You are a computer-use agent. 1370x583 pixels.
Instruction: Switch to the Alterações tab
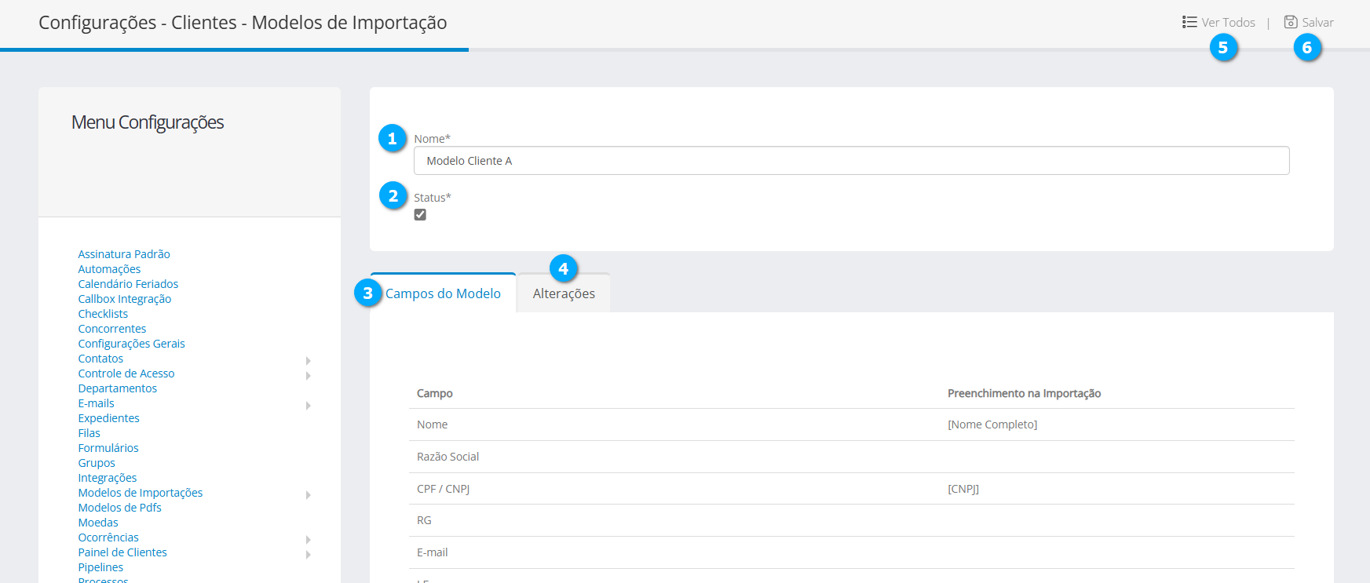pyautogui.click(x=564, y=294)
